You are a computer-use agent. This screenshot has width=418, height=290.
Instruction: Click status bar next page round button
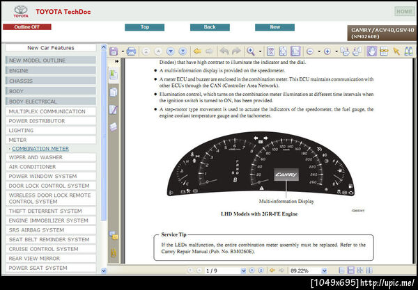(252, 271)
